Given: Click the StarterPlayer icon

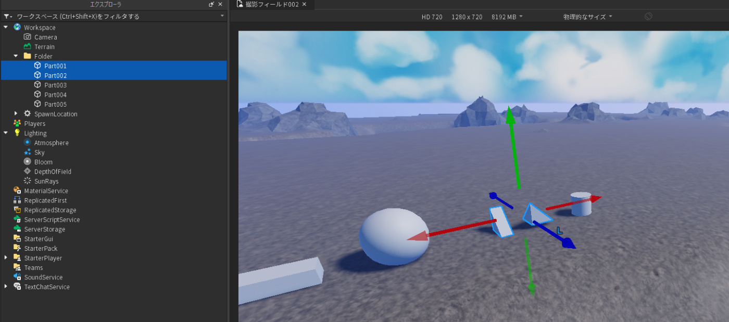Looking at the screenshot, I should 17,258.
